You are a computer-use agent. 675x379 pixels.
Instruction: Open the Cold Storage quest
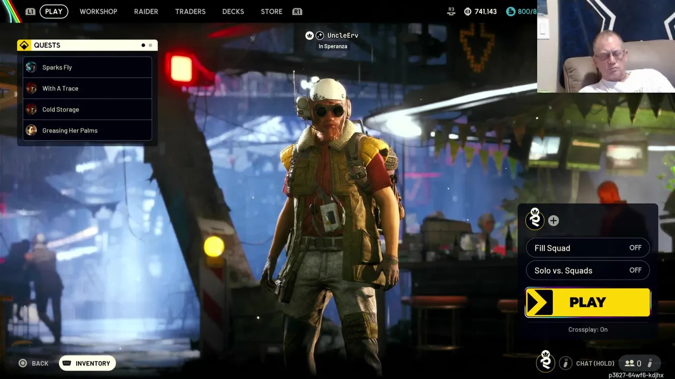[88, 109]
